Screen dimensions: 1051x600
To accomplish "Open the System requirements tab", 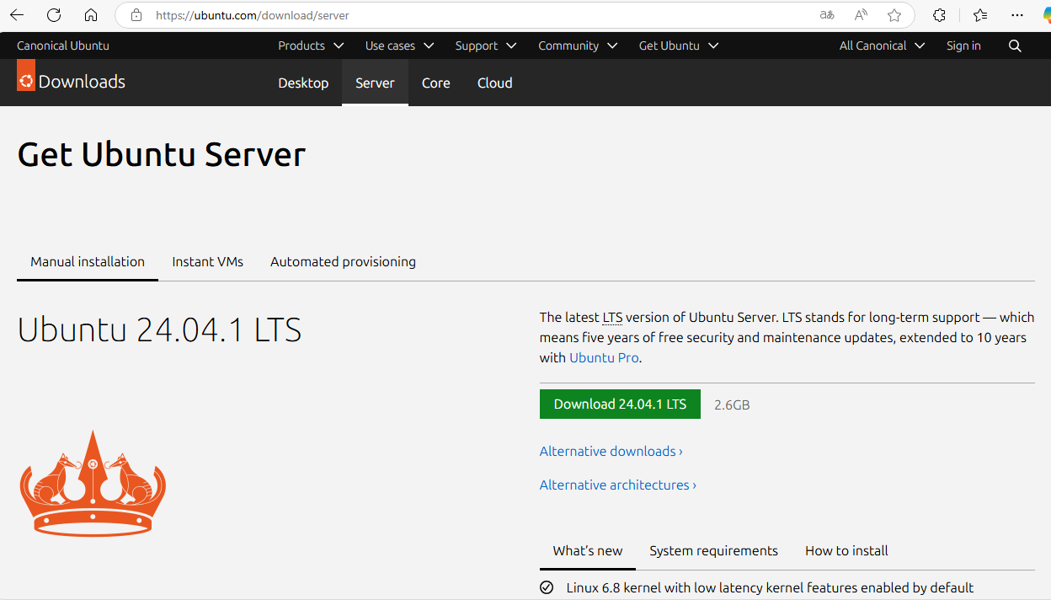I will 713,550.
